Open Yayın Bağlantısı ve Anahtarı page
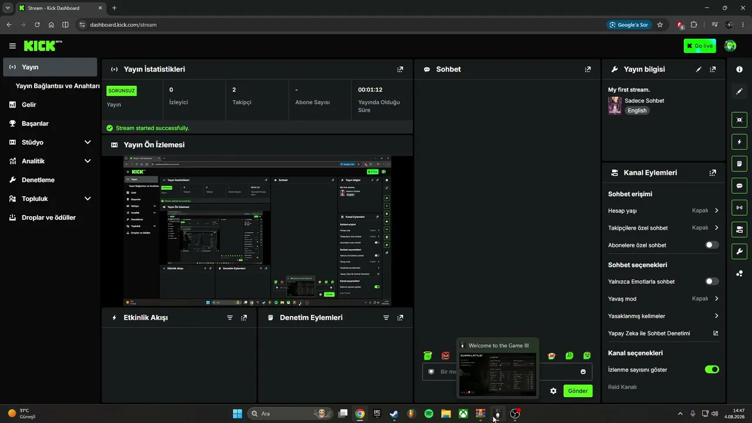 [58, 86]
